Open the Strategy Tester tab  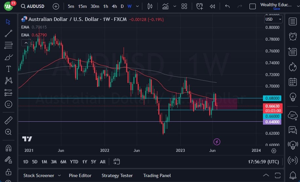pyautogui.click(x=117, y=175)
